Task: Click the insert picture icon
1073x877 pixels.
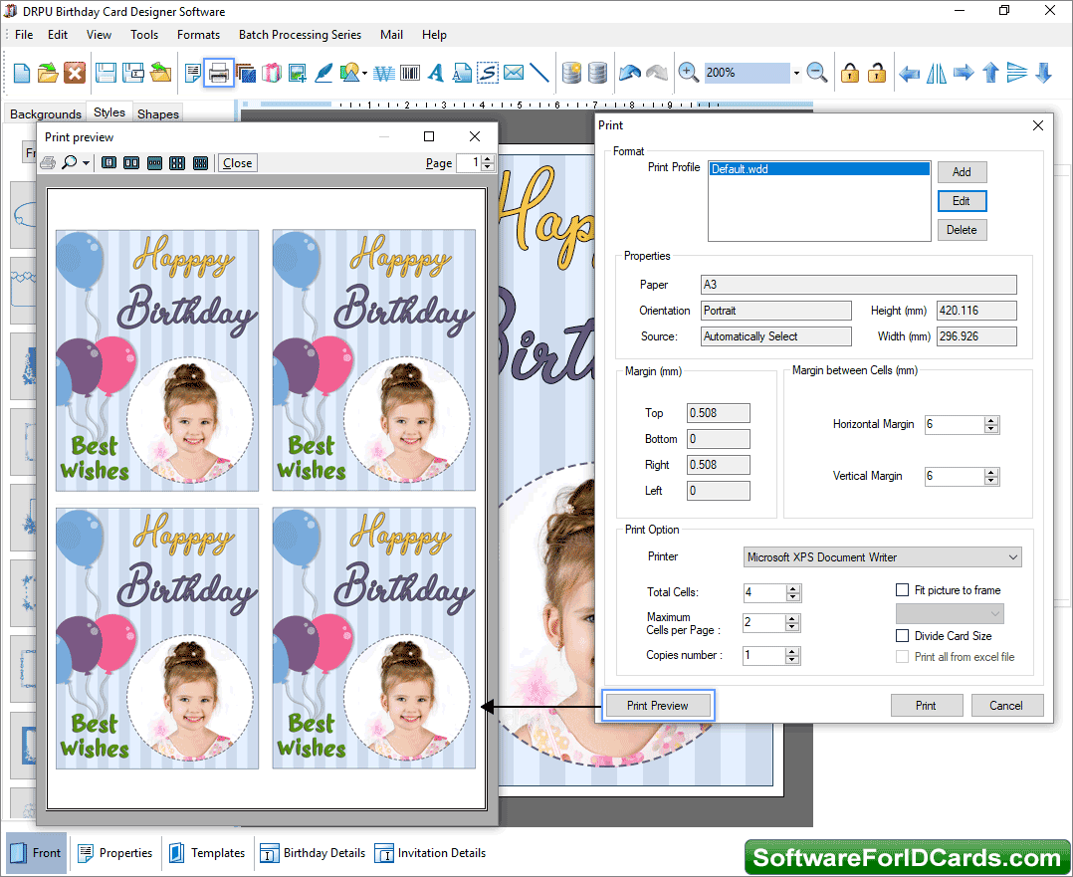Action: pos(298,73)
